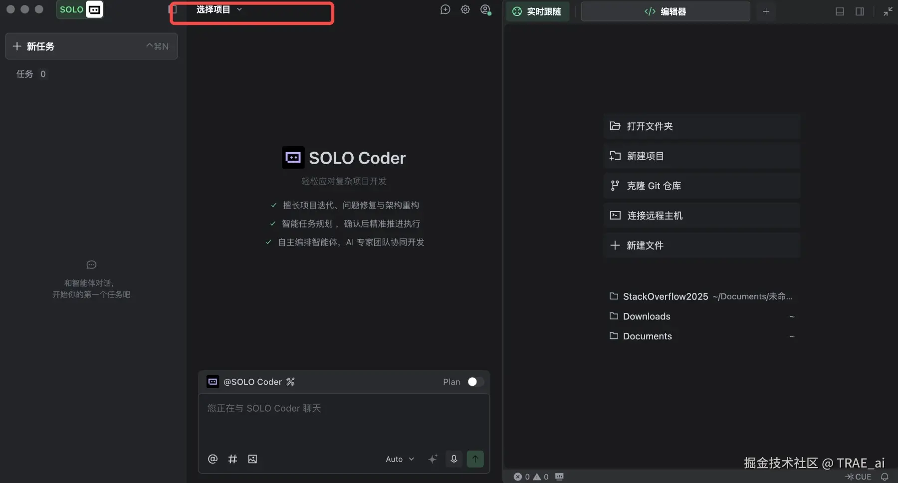898x483 pixels.
Task: Switch to the 实时跟随 tab
Action: point(537,11)
